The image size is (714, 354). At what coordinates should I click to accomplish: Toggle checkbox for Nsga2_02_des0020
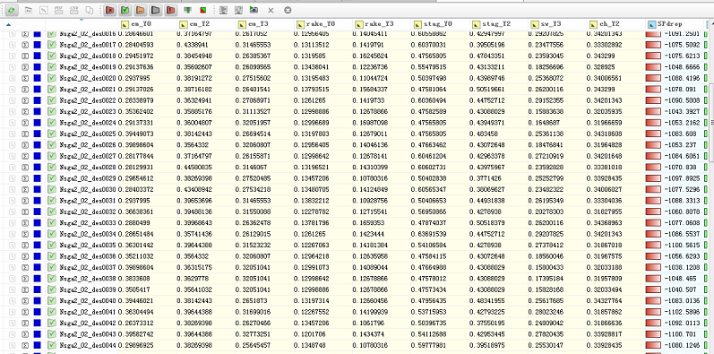pos(51,78)
